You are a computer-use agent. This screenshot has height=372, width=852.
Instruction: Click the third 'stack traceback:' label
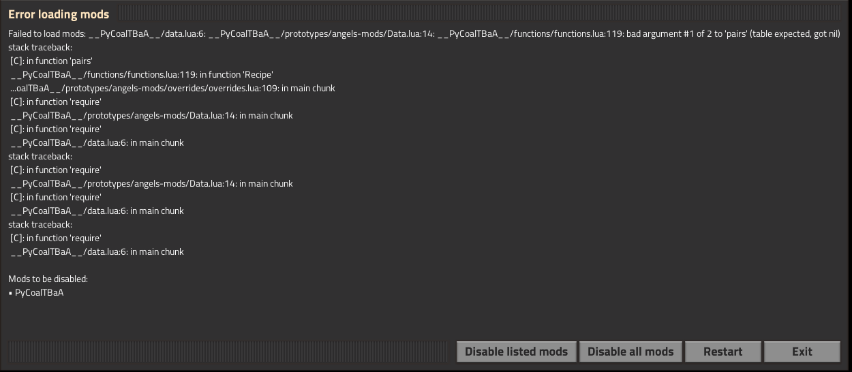point(40,224)
